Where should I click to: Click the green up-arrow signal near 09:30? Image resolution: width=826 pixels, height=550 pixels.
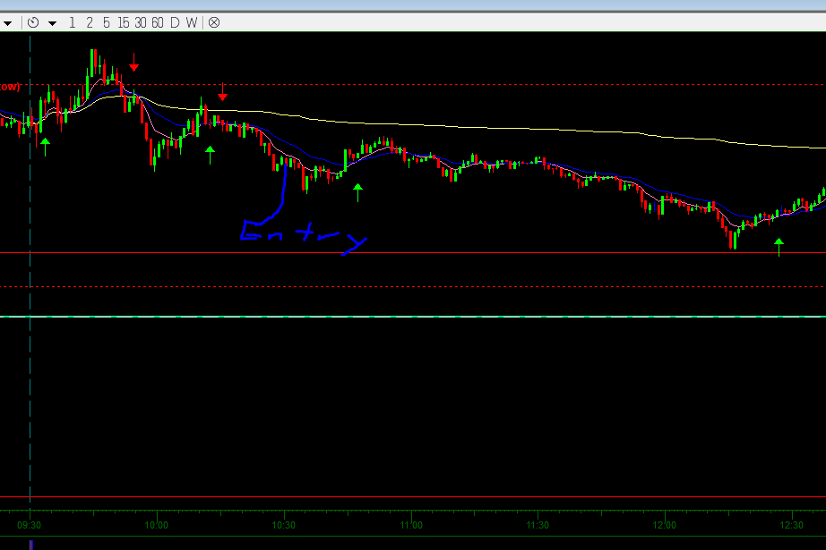pos(45,146)
